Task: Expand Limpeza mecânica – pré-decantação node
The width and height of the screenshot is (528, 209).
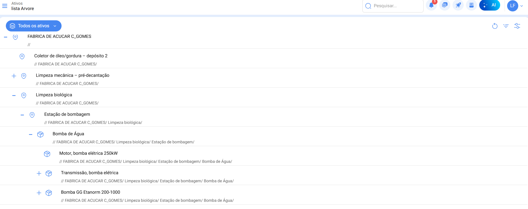Action: (x=14, y=76)
